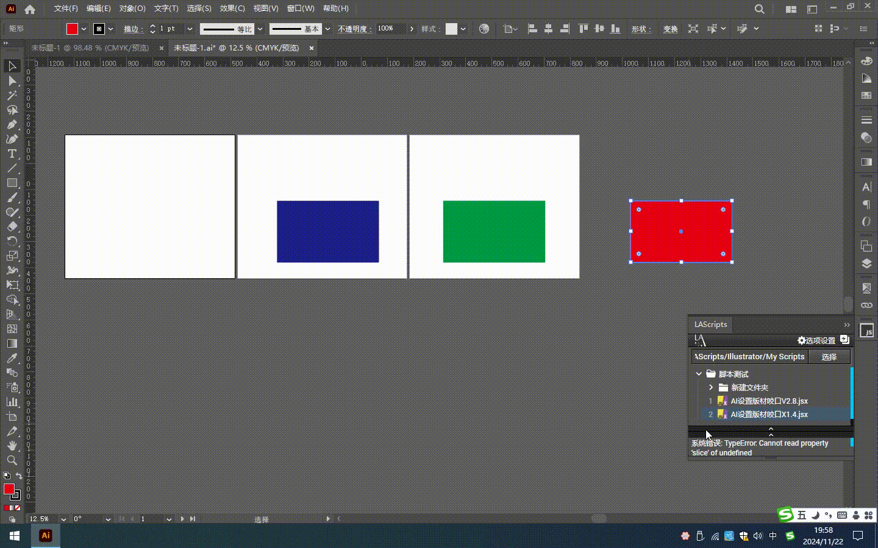Select the Magic Wand tool
This screenshot has width=878, height=548.
12,95
